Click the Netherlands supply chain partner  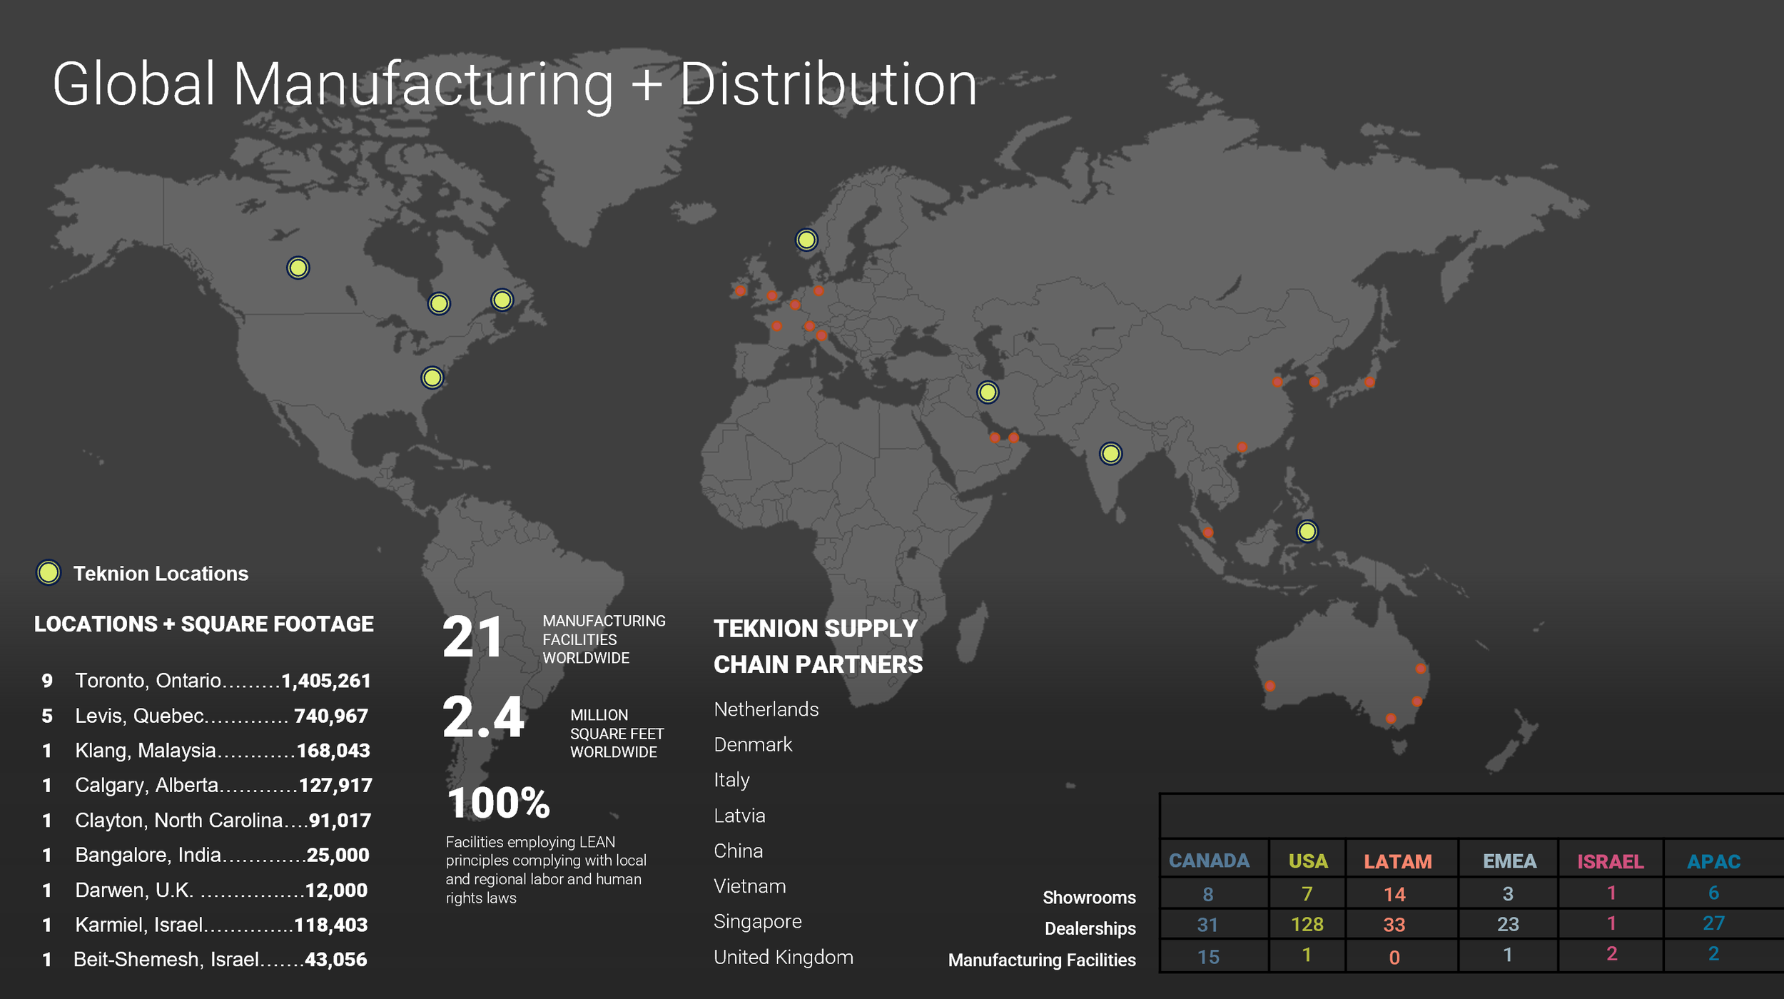(766, 709)
